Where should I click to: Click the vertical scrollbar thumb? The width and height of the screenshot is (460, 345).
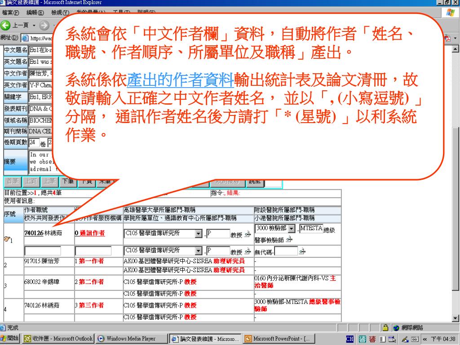(456, 208)
